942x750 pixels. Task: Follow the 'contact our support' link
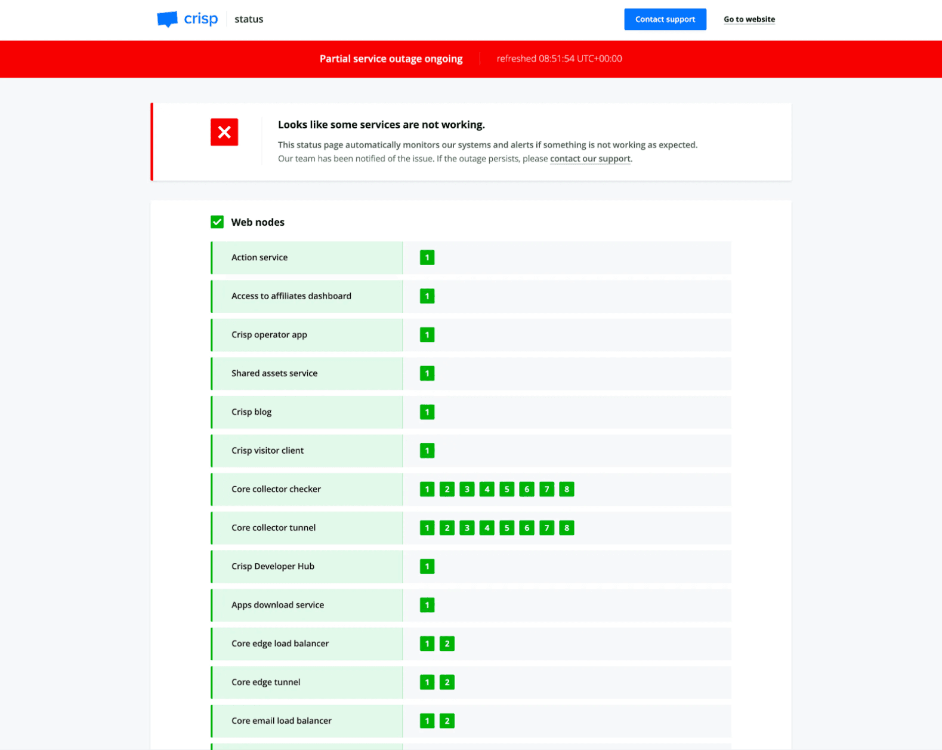click(590, 159)
